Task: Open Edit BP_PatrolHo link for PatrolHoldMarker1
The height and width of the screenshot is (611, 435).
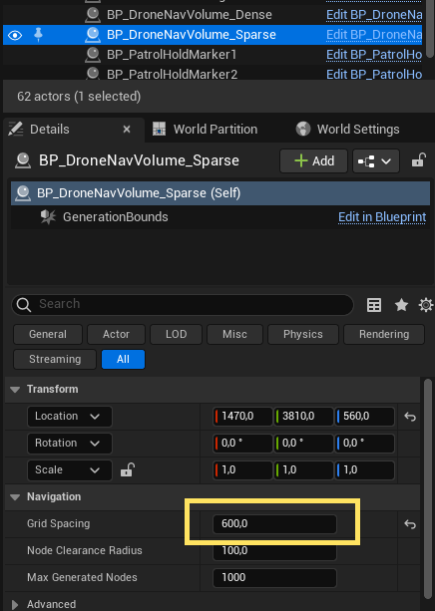Action: 374,55
